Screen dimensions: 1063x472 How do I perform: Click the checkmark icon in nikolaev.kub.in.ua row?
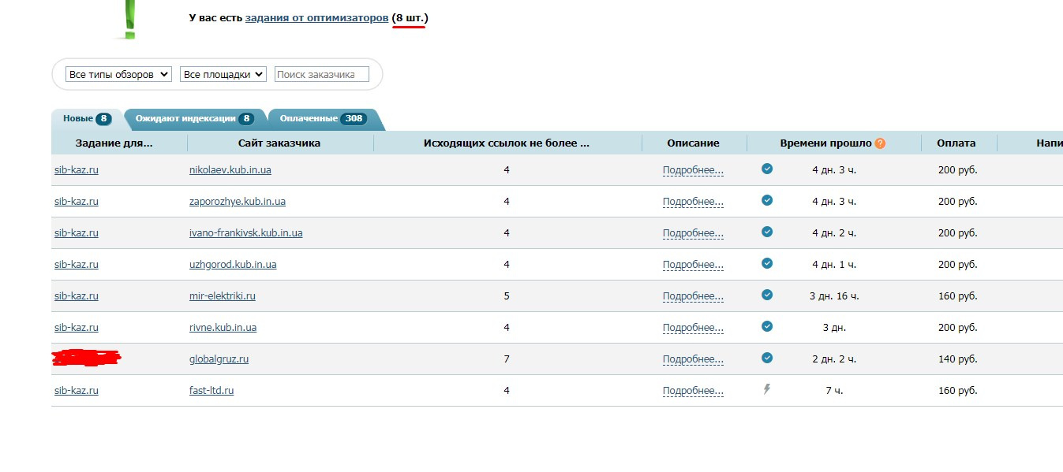[767, 169]
